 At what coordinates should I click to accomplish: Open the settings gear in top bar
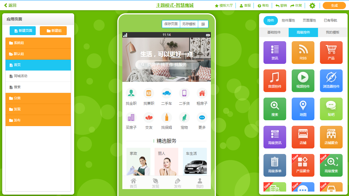pos(312,5)
